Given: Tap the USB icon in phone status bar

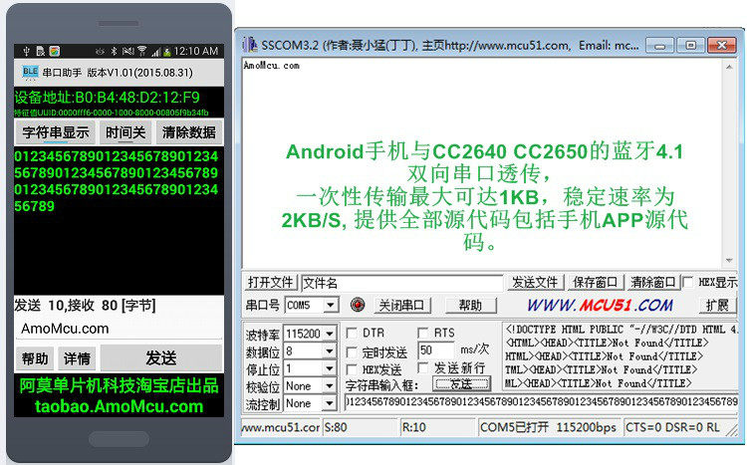Looking at the screenshot, I should tap(26, 51).
